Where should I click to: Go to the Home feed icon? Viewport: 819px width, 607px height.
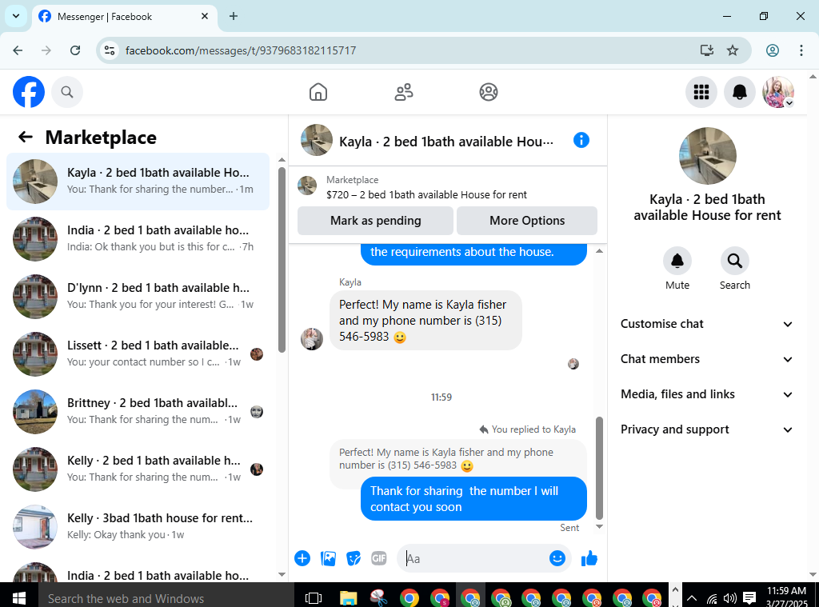click(318, 92)
